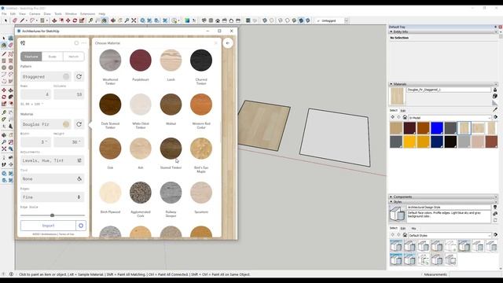Switch to the third segmented tab in Architextures
Image resolution: width=503 pixels, height=283 pixels.
[73, 57]
